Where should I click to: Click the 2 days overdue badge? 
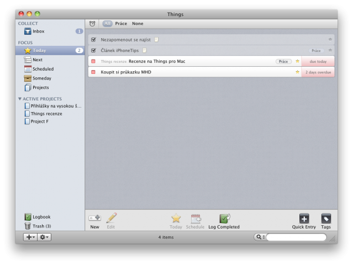point(318,72)
